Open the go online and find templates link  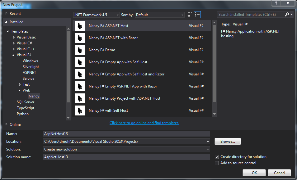click(144, 123)
